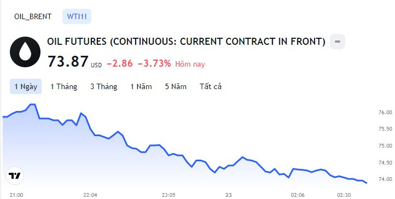
Task: Click the chart line's peak near 21:00
Action: [x=32, y=104]
